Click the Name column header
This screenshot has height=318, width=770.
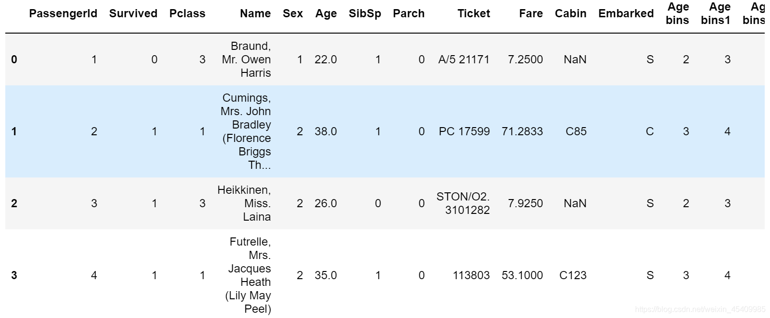[x=255, y=13]
